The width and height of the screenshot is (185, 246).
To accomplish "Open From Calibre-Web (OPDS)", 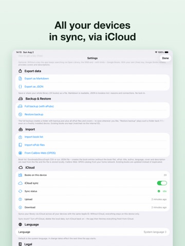I will click(40, 153).
